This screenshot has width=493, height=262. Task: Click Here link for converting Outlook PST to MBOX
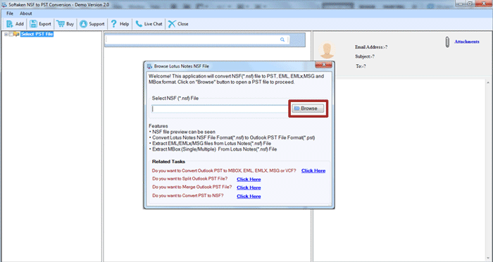pyautogui.click(x=313, y=170)
